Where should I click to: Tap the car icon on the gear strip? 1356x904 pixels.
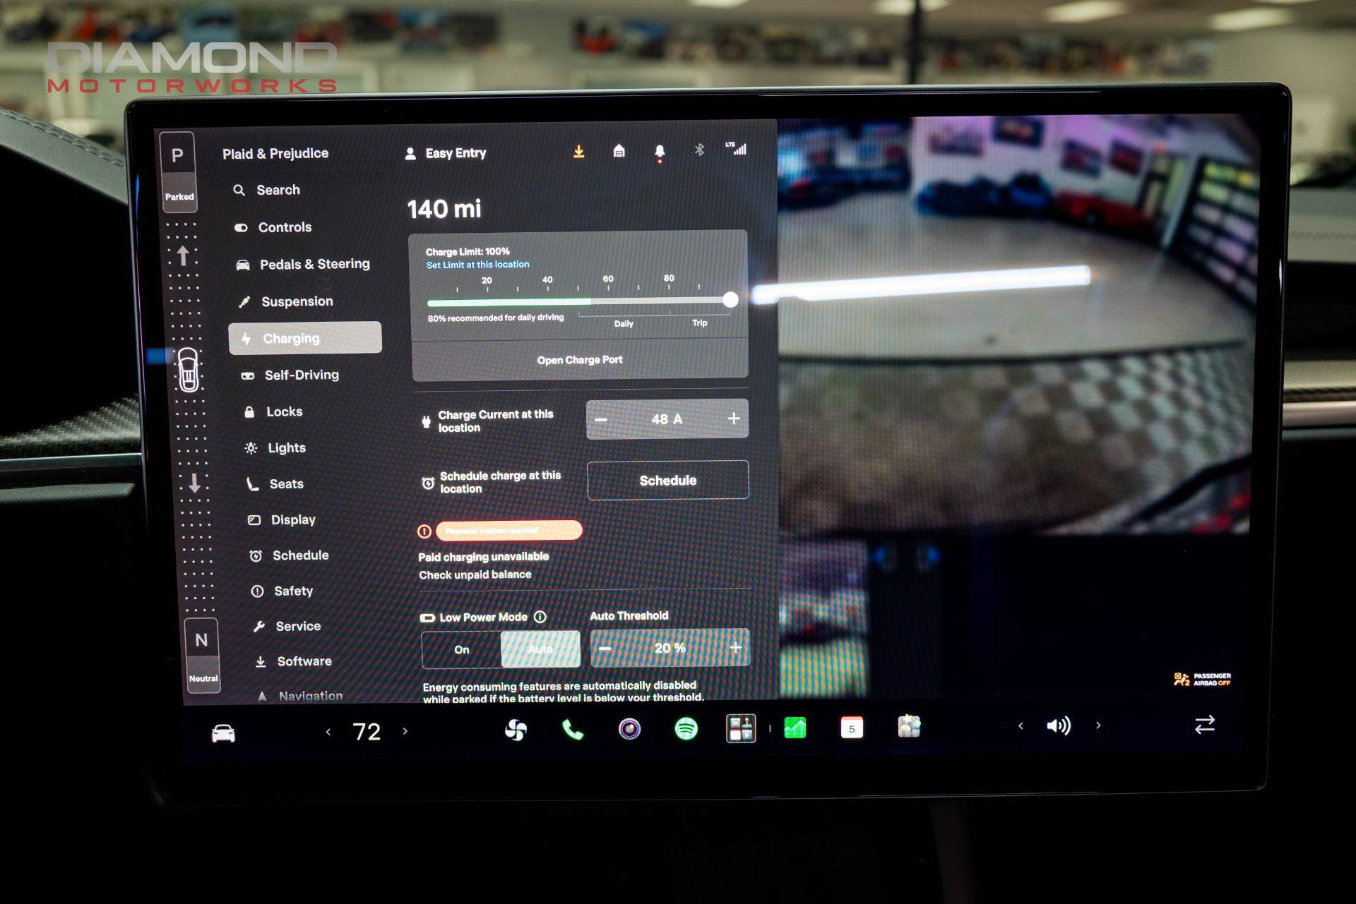[189, 370]
